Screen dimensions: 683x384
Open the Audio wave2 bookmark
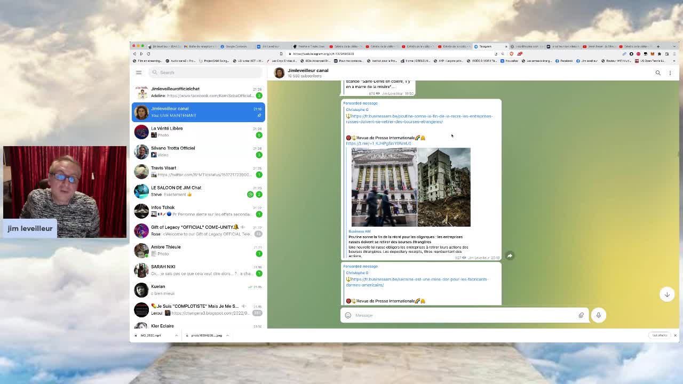[182, 61]
